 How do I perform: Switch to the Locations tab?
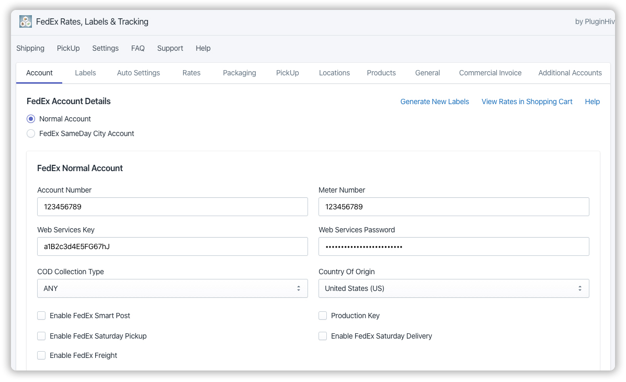click(334, 73)
